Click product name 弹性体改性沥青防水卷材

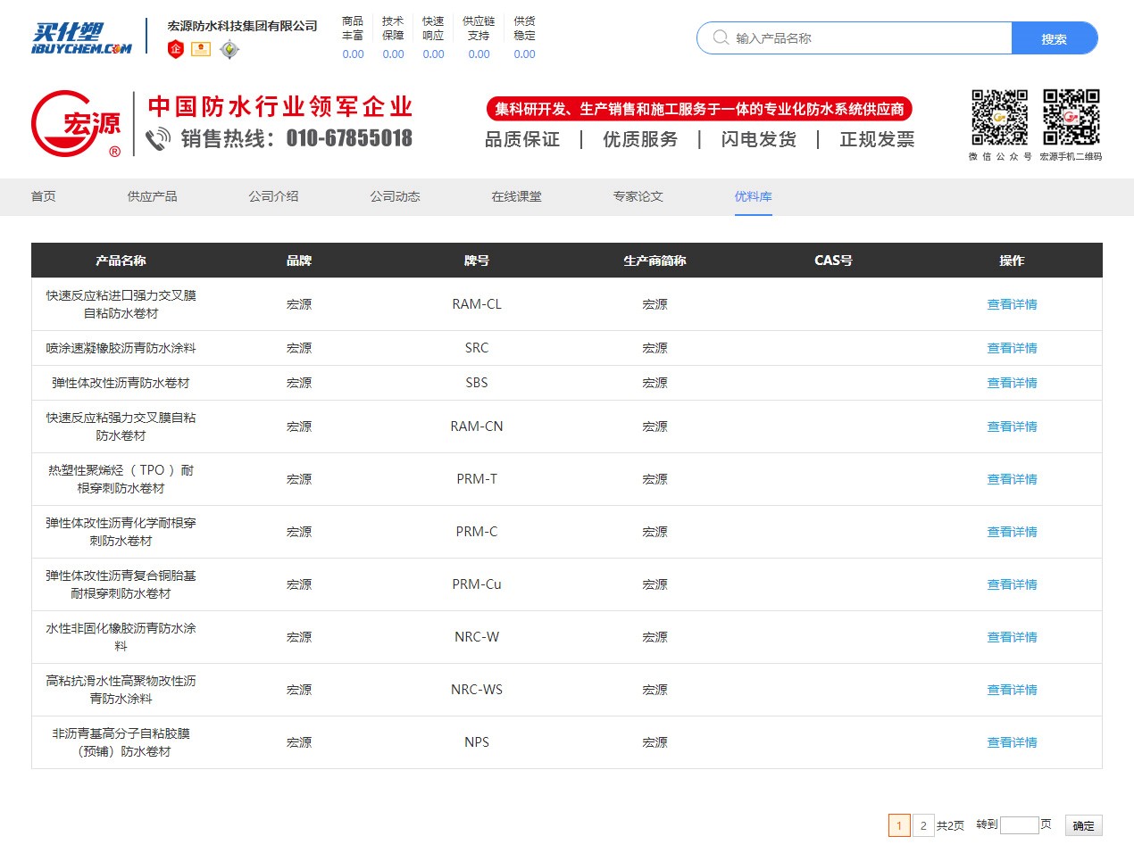[x=121, y=383]
